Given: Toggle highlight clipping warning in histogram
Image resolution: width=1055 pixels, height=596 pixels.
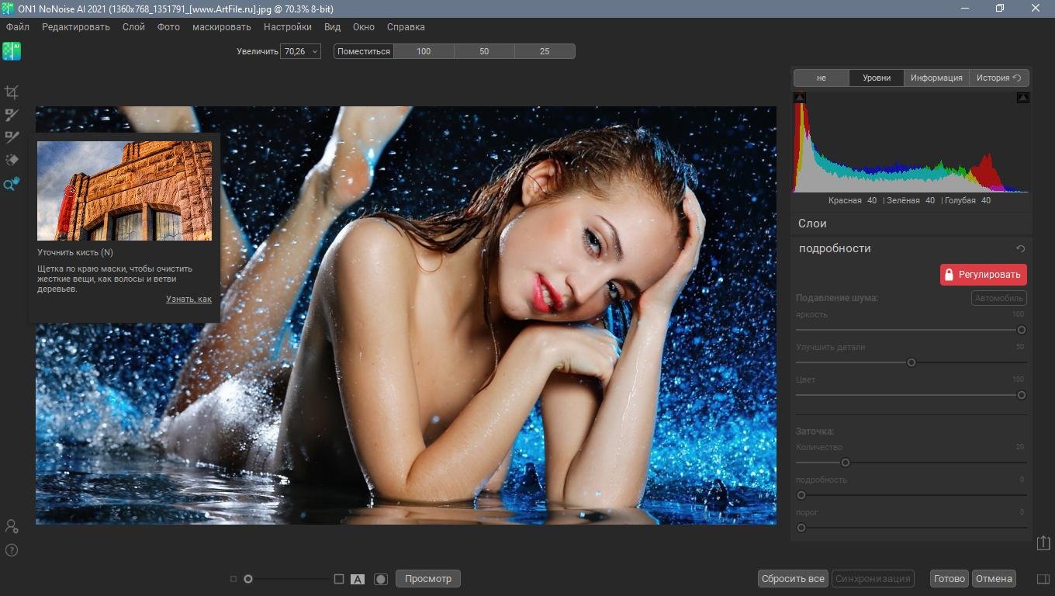Looking at the screenshot, I should 1023,98.
